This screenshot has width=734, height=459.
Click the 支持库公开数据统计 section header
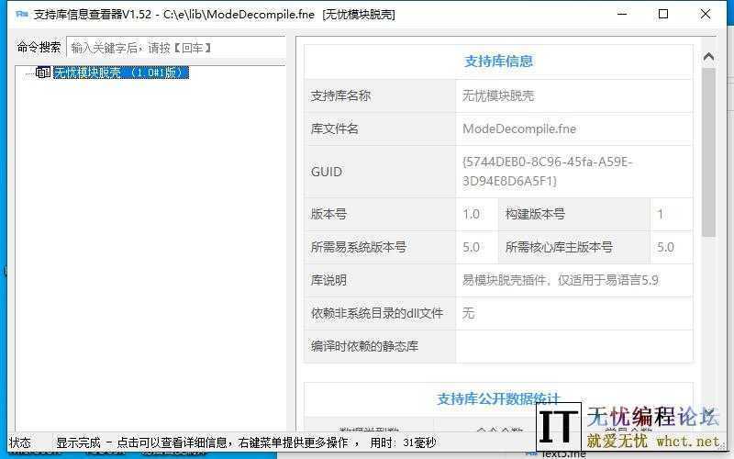coord(498,399)
